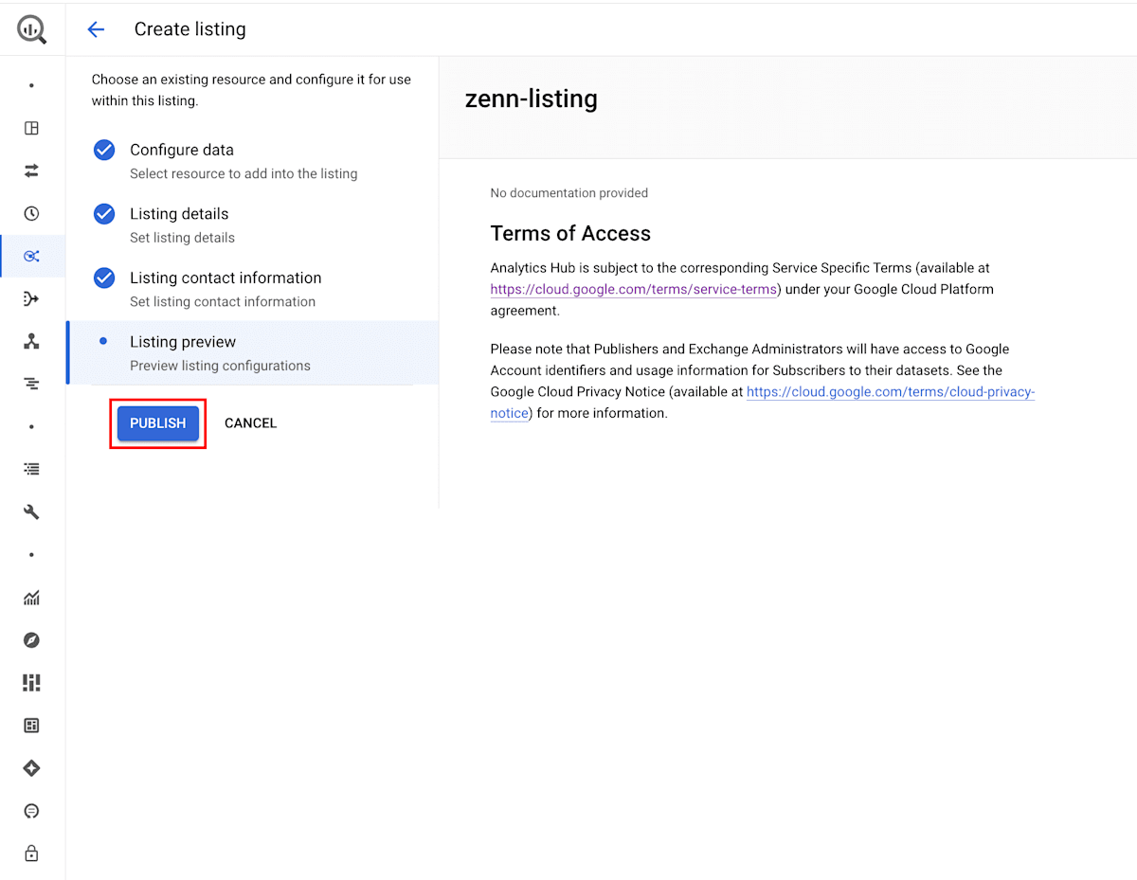The height and width of the screenshot is (880, 1137).
Task: Click the BigQuery logo icon
Action: click(x=31, y=29)
